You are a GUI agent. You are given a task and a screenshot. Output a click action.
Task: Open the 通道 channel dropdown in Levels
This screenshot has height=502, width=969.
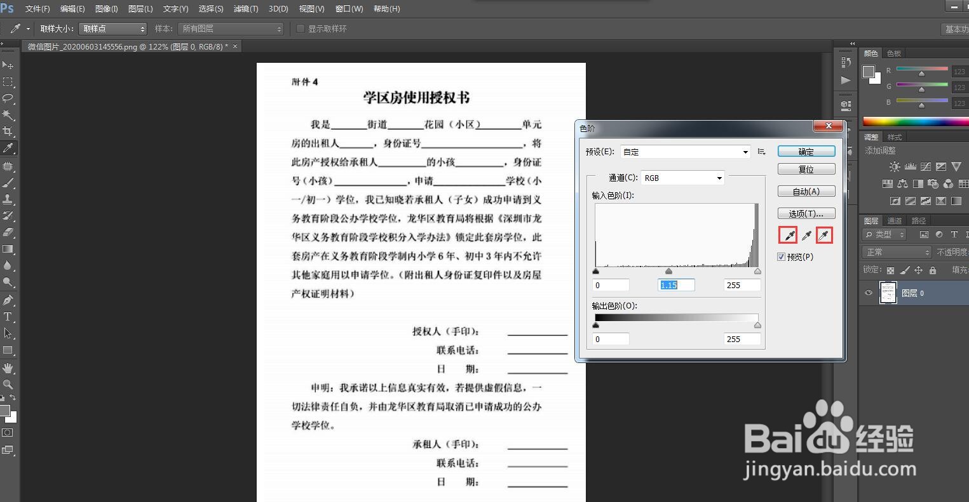click(682, 178)
